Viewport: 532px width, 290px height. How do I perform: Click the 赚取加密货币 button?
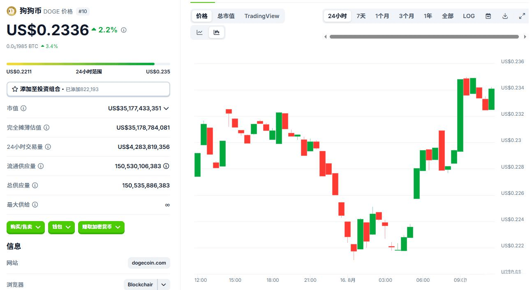[101, 227]
